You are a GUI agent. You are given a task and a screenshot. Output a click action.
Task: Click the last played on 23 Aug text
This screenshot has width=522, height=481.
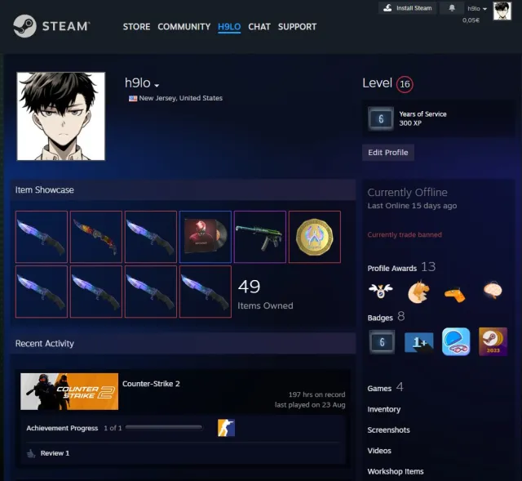tap(310, 405)
